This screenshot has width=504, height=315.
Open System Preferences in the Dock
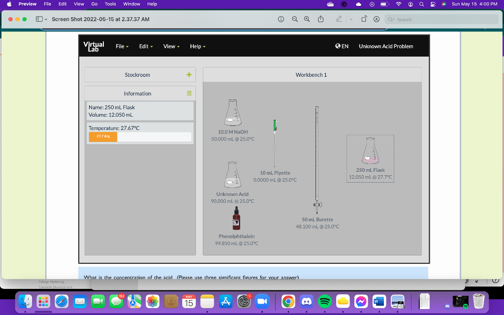coord(244,302)
